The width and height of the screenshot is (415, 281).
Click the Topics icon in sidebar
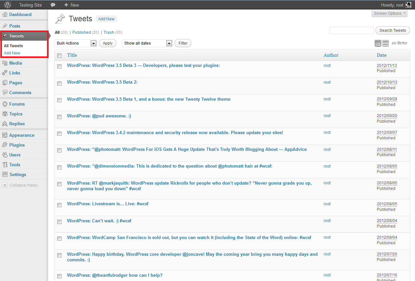coord(5,114)
